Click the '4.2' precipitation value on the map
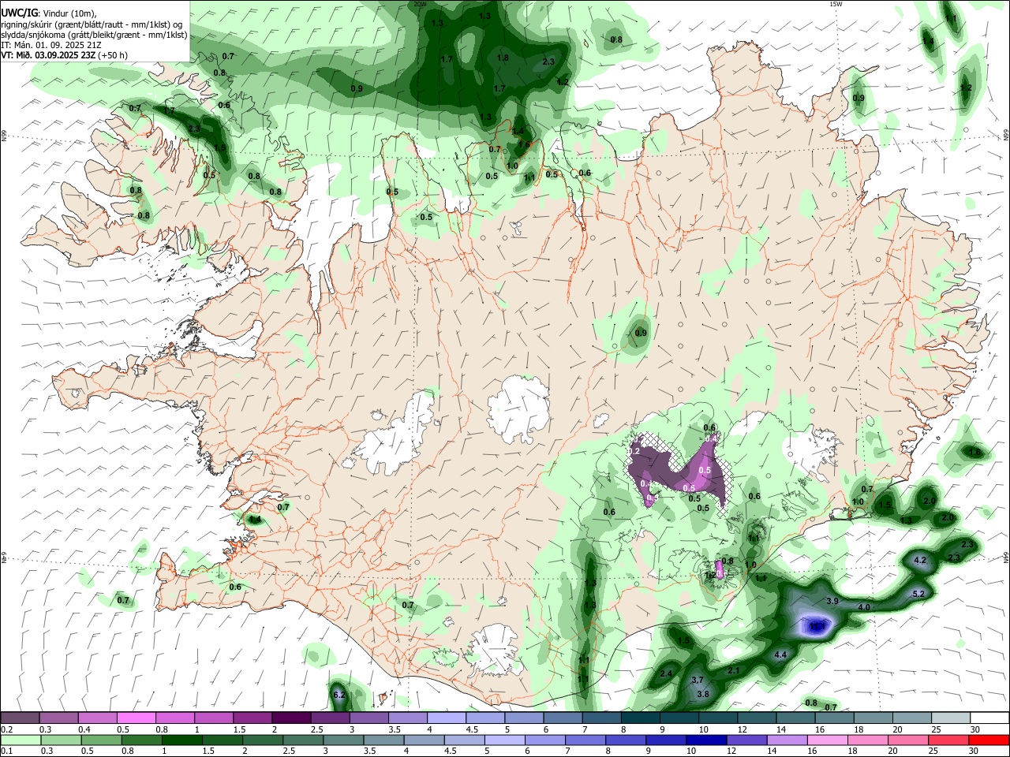Screen dimensions: 1010x757 (919, 560)
